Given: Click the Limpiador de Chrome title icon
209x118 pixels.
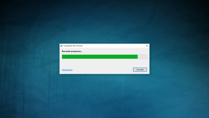Looking at the screenshot, I should click(x=61, y=46).
